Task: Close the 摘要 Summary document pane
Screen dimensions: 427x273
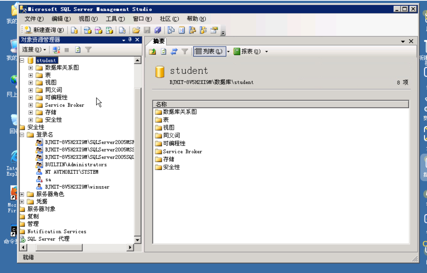Action: [x=411, y=41]
